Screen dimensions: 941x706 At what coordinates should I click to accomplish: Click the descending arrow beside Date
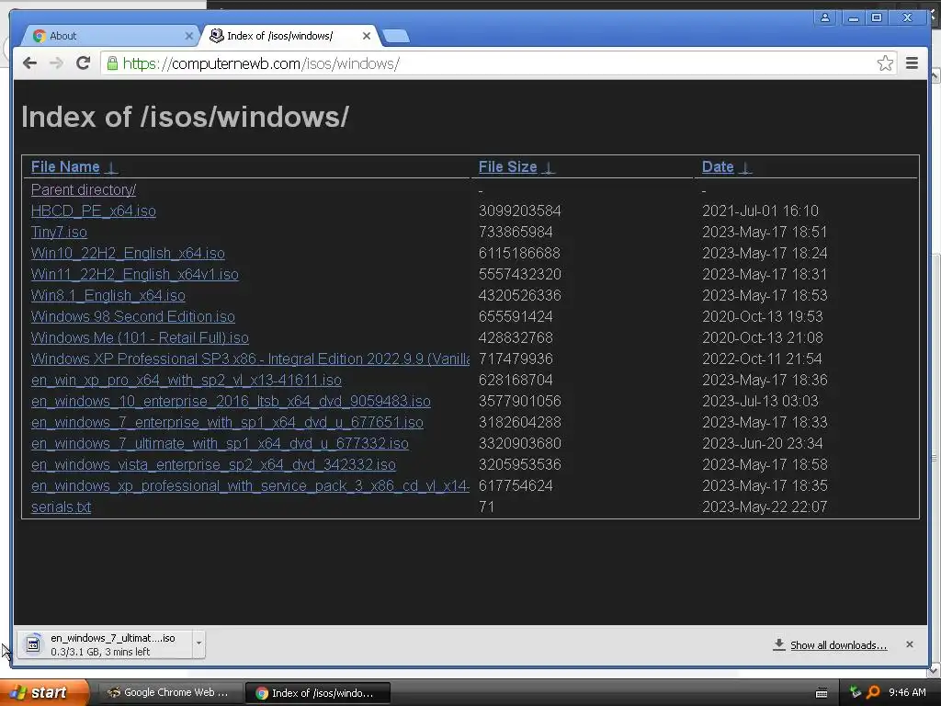coord(744,167)
